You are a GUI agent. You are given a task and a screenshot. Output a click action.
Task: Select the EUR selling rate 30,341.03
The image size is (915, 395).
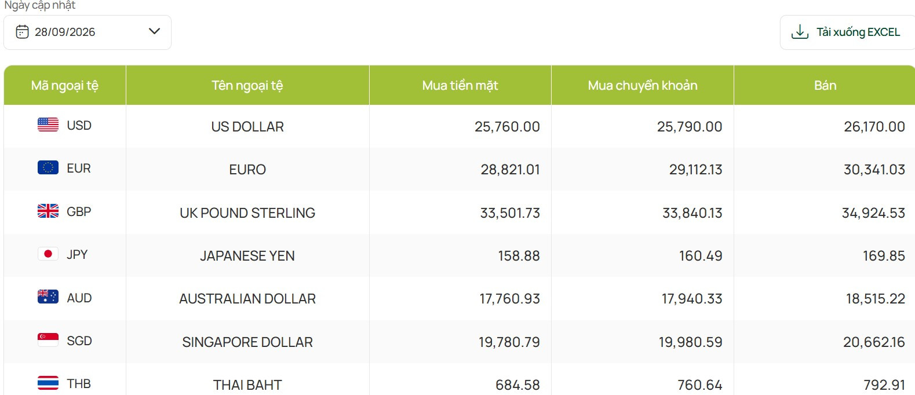[874, 170]
